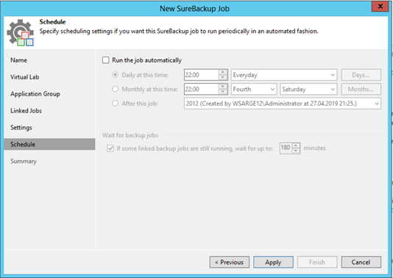The width and height of the screenshot is (393, 278).
Task: Go to the Summary step
Action: (24, 161)
